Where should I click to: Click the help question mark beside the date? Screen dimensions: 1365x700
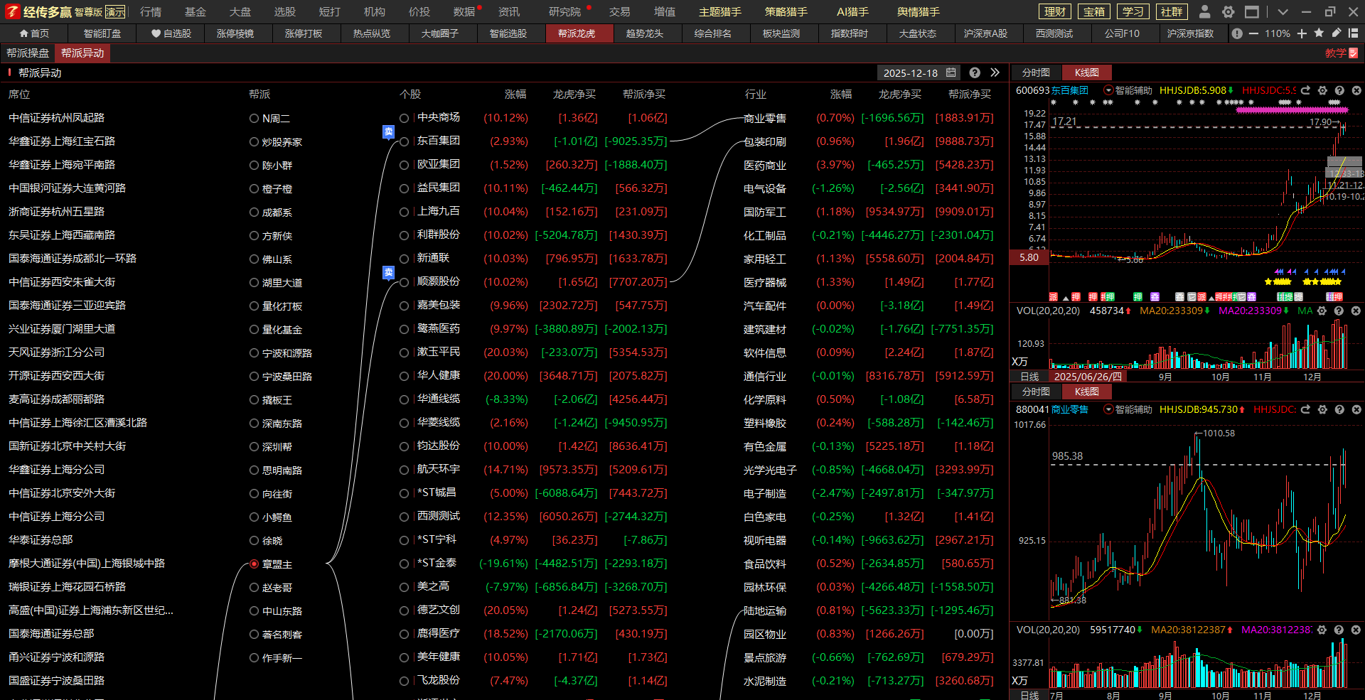pos(975,72)
